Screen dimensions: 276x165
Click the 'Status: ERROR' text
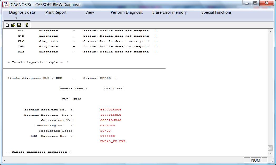point(97,78)
